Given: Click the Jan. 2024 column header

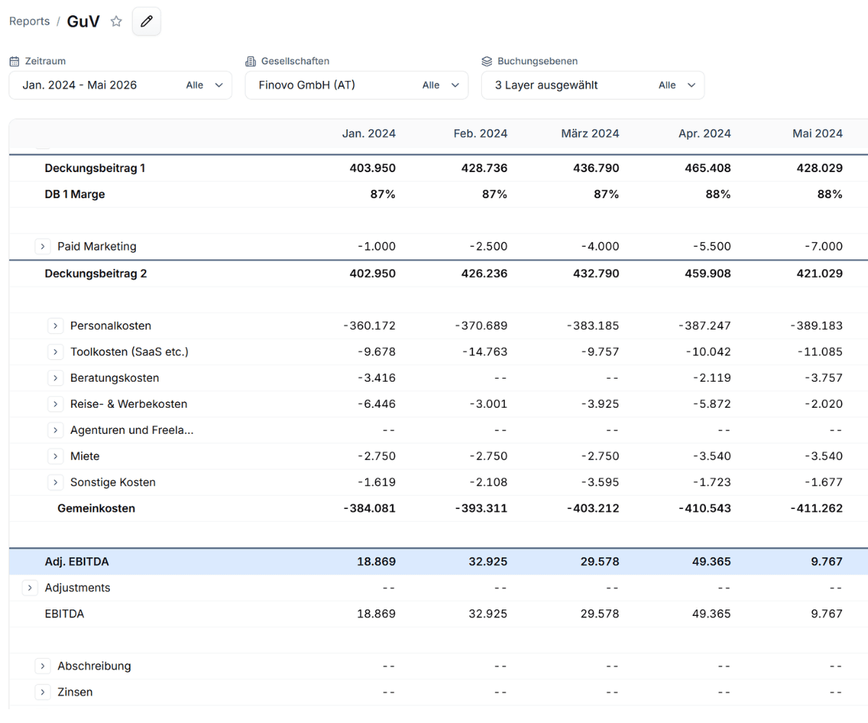Looking at the screenshot, I should [x=369, y=134].
